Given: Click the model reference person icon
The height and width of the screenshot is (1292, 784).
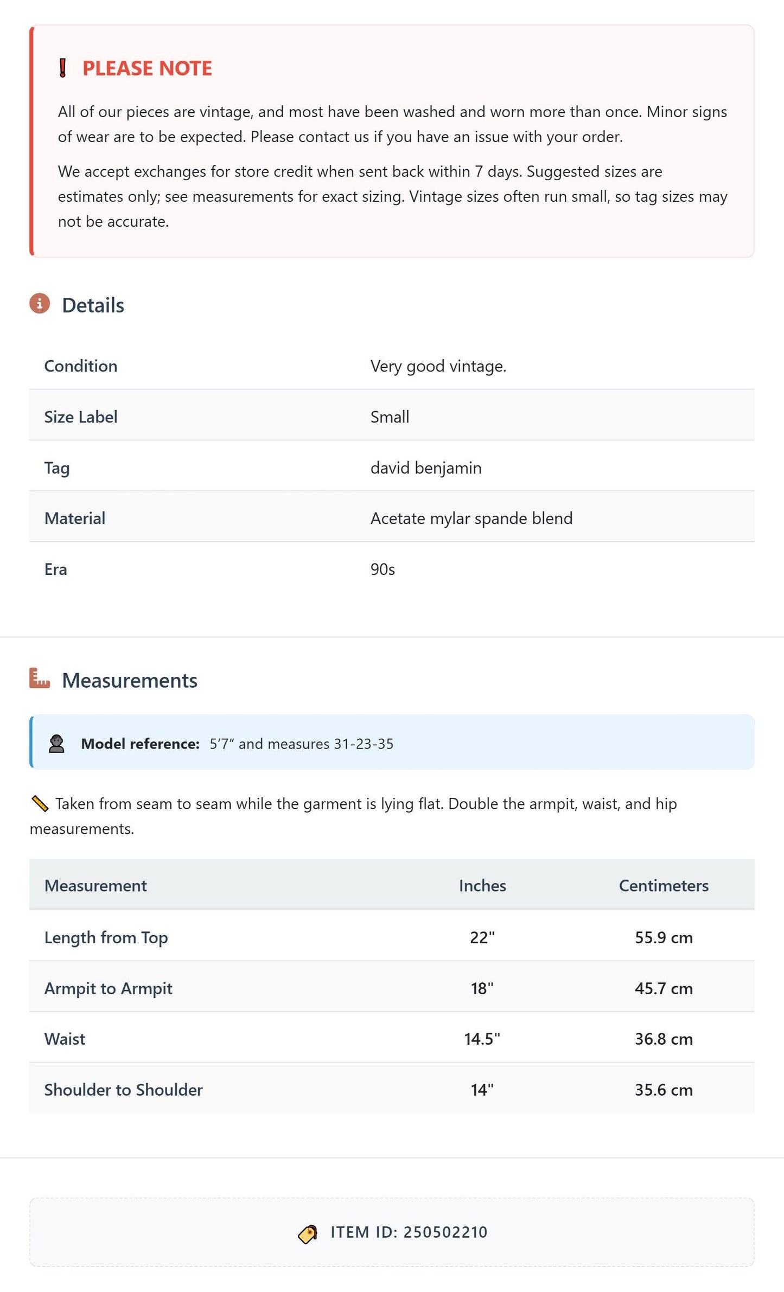Looking at the screenshot, I should (x=56, y=744).
